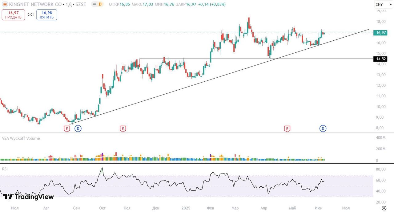This screenshot has height=212, width=394.
Task: Click the black 14,52 price level label
Action: click(380, 59)
